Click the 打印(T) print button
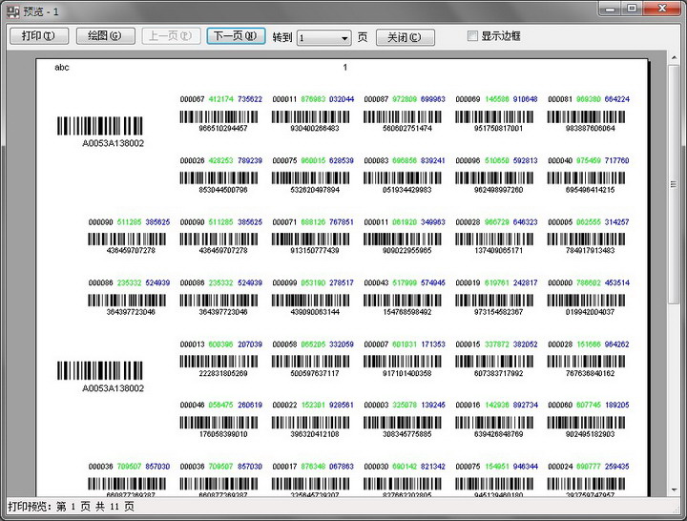The image size is (687, 521). pyautogui.click(x=39, y=36)
